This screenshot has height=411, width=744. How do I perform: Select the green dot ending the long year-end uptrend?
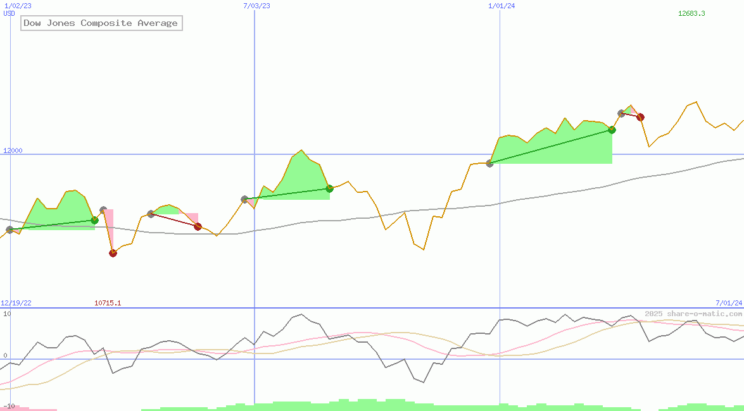click(611, 130)
